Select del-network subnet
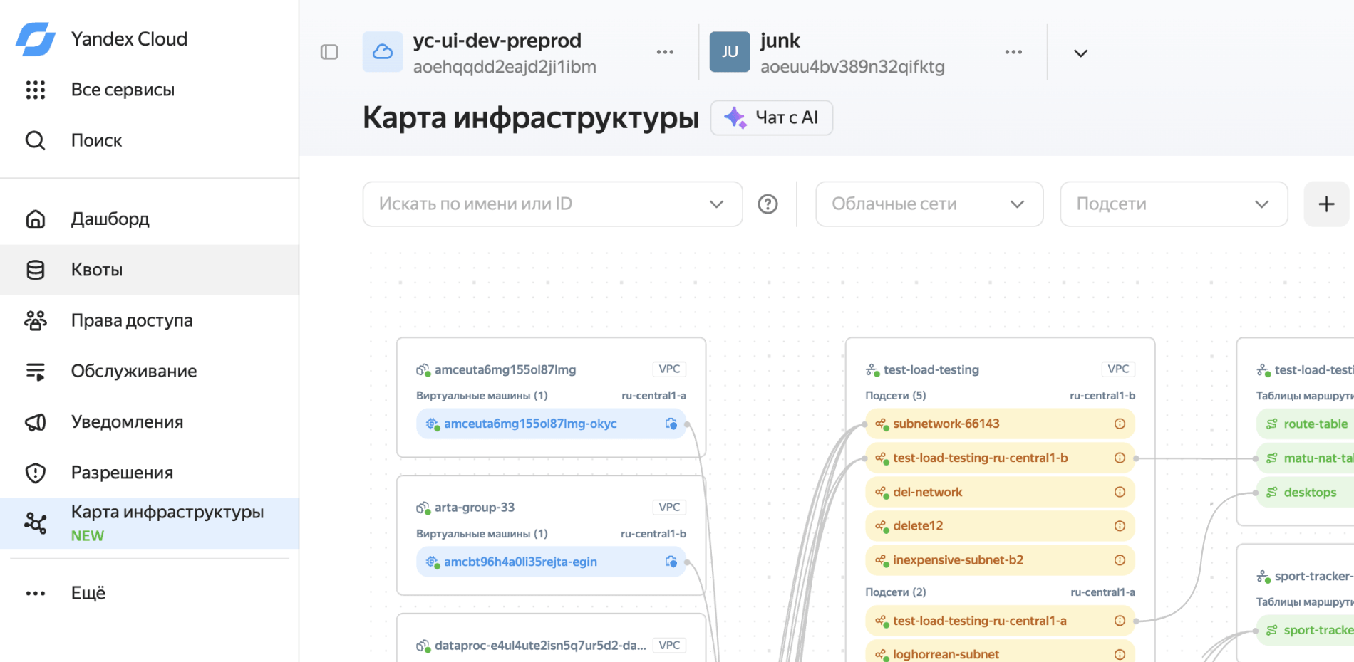Screen dimensions: 1354x662 [x=1000, y=493]
